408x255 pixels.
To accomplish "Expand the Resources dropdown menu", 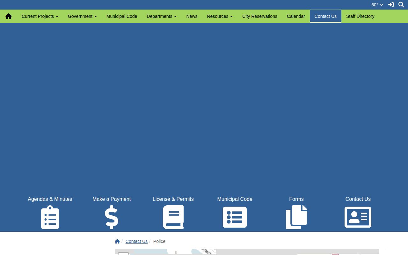I will click(x=220, y=16).
